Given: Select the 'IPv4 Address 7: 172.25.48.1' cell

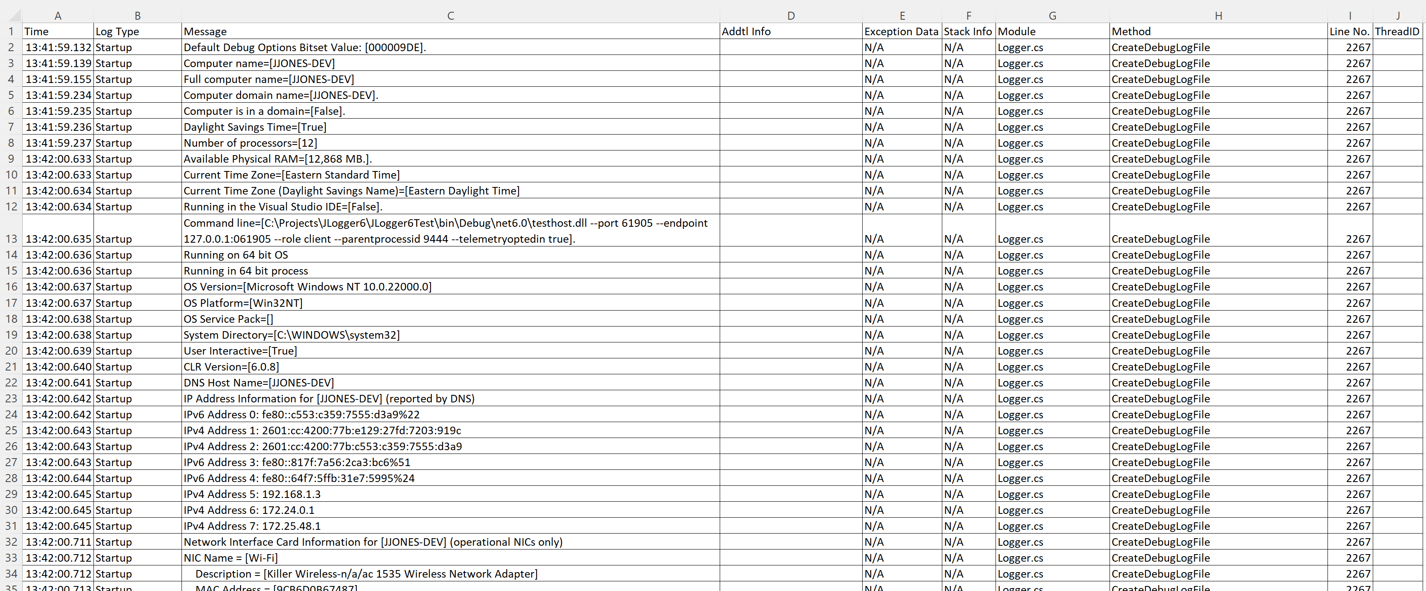Looking at the screenshot, I should click(x=451, y=526).
